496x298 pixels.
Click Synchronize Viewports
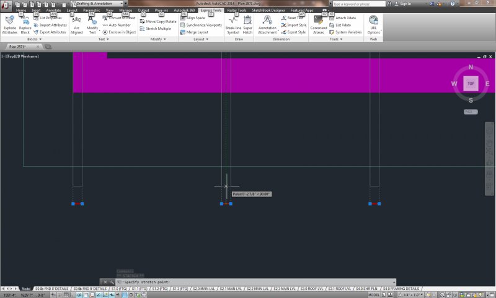(201, 25)
